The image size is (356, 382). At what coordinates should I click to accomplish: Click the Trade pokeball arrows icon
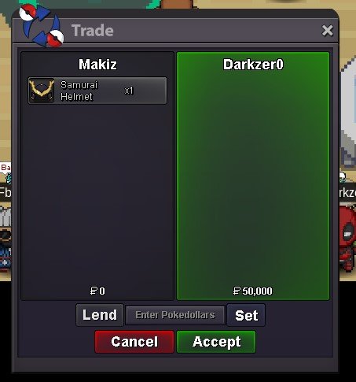click(42, 25)
